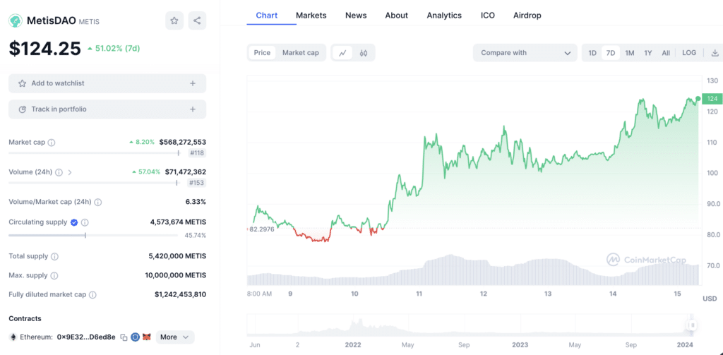Open Max. supply info icon
723x355 pixels.
pyautogui.click(x=54, y=276)
